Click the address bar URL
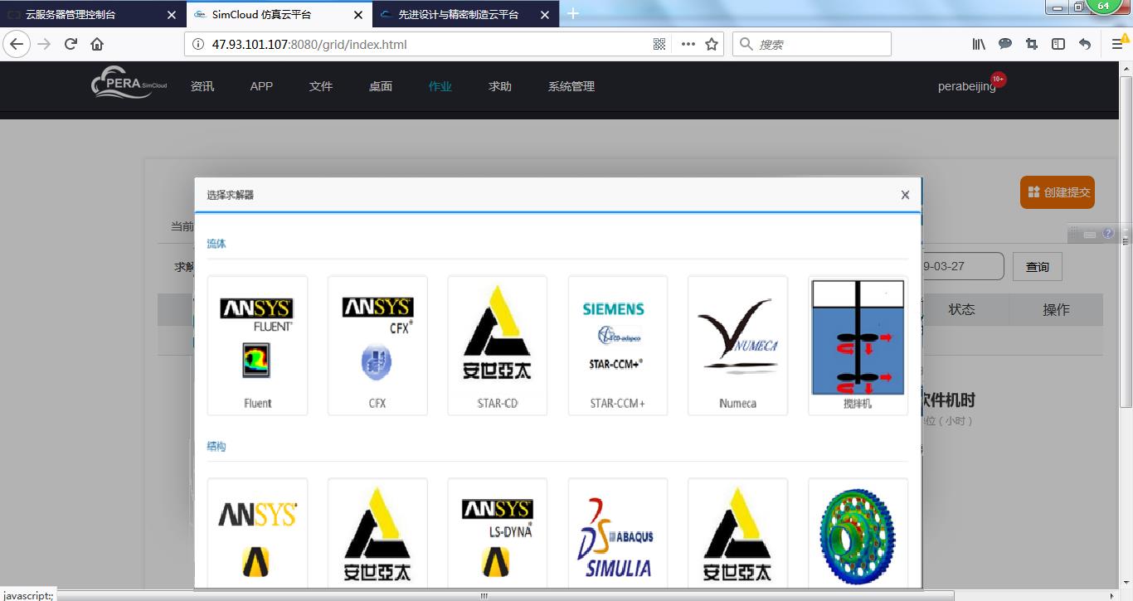 309,44
